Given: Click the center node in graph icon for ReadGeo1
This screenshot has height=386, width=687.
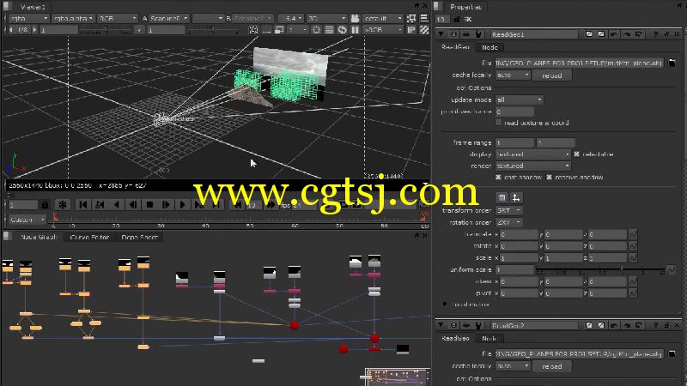Looking at the screenshot, I should point(454,34).
